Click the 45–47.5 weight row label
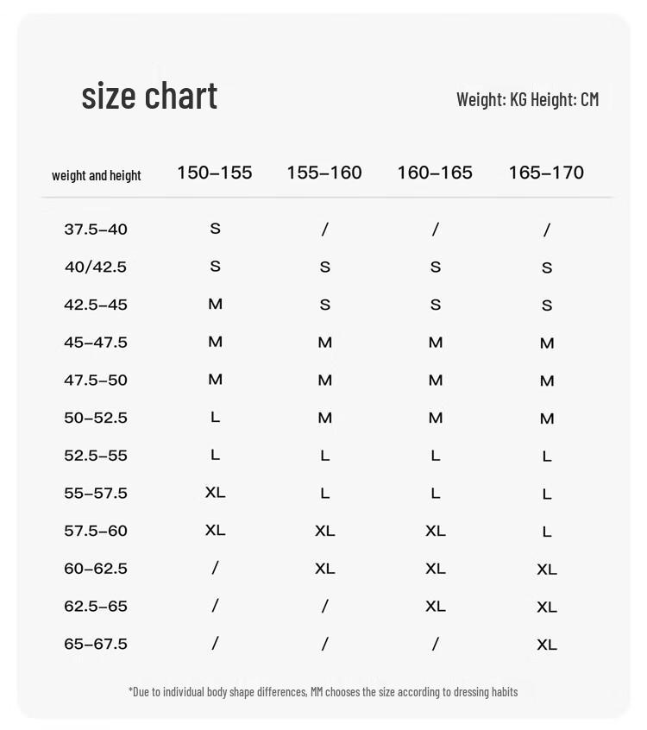Viewport: 647px width, 730px height. (x=96, y=343)
